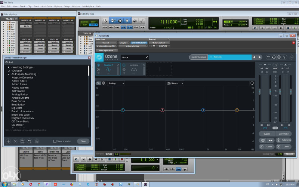
Task: Click Gain Match button
Action: [x=284, y=134]
